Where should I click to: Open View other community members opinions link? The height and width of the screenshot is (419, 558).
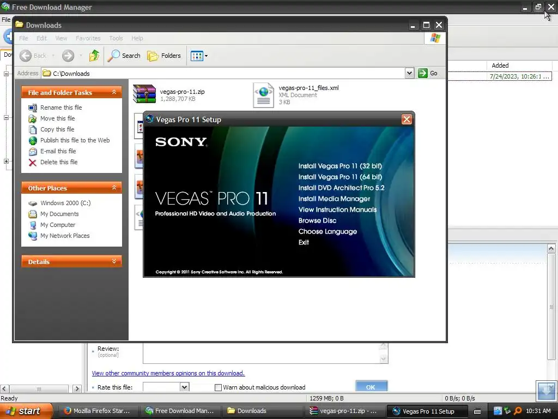click(x=168, y=373)
